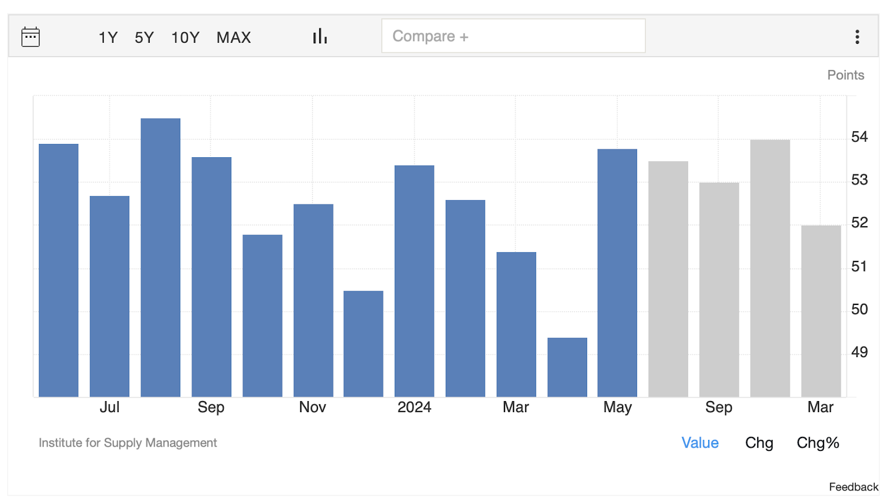Click the blue bar above Sep 2023 label
This screenshot has height=501, width=888.
211,277
